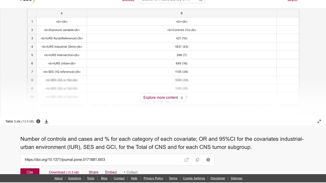Click cell '695 (16)'

pyautogui.click(x=182, y=64)
